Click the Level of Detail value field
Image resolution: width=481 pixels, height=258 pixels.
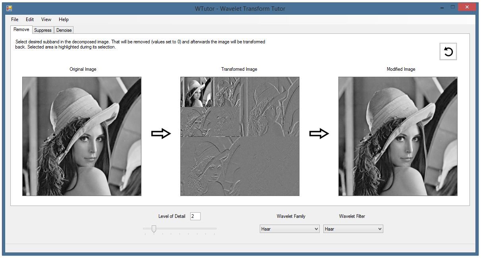195,216
